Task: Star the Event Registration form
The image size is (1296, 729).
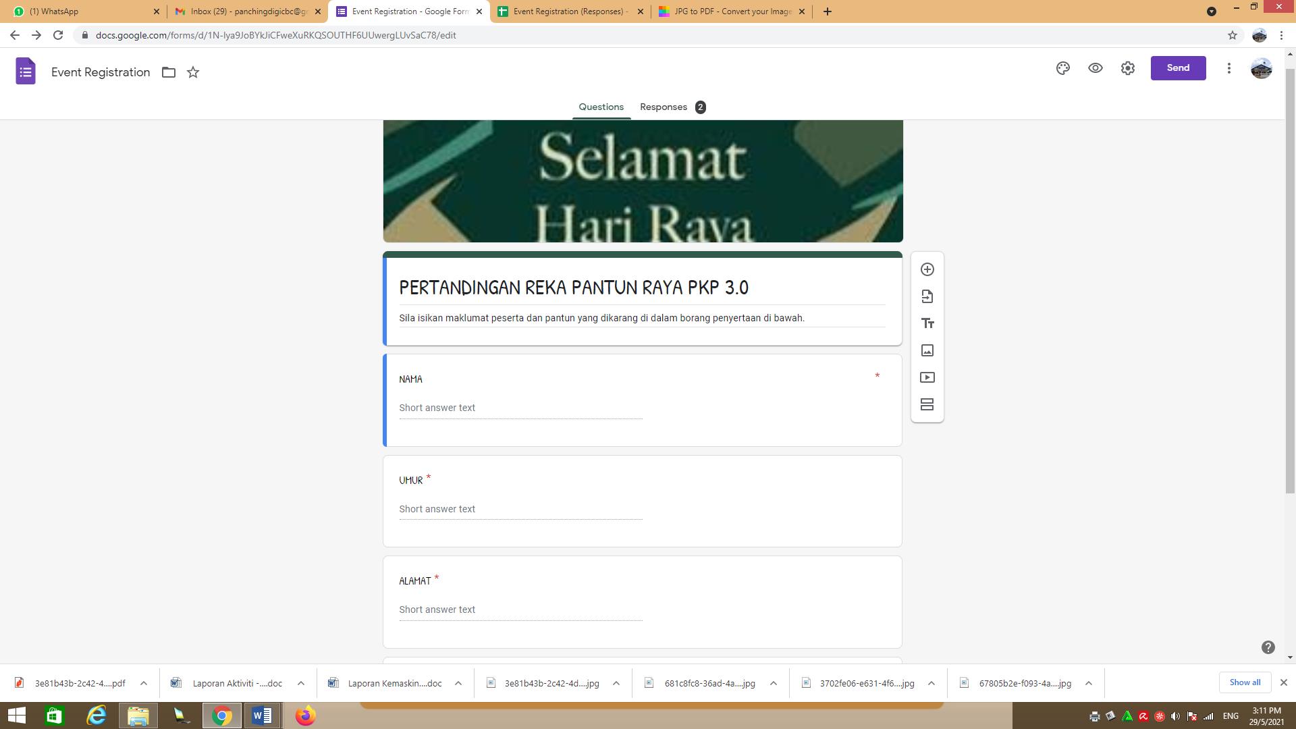Action: [x=193, y=72]
